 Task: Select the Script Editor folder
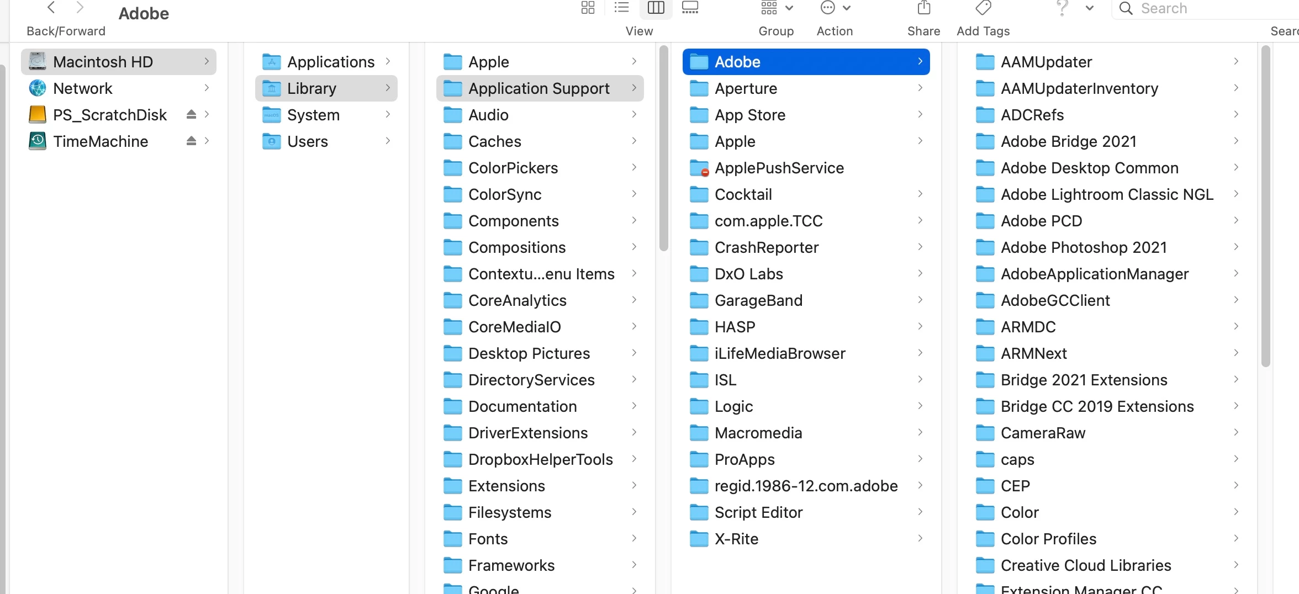click(x=806, y=512)
